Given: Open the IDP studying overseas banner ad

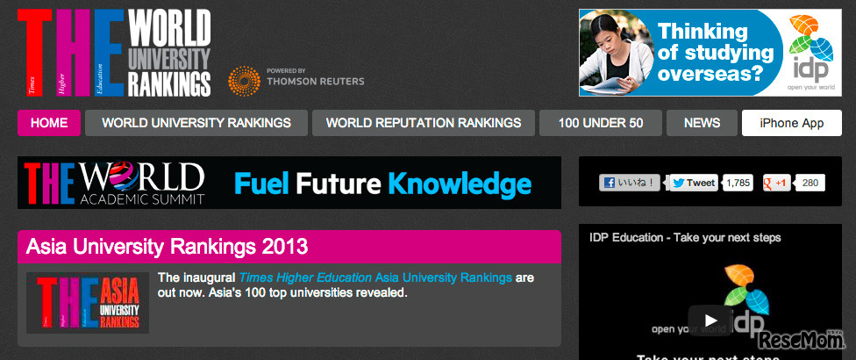Looking at the screenshot, I should tap(710, 53).
